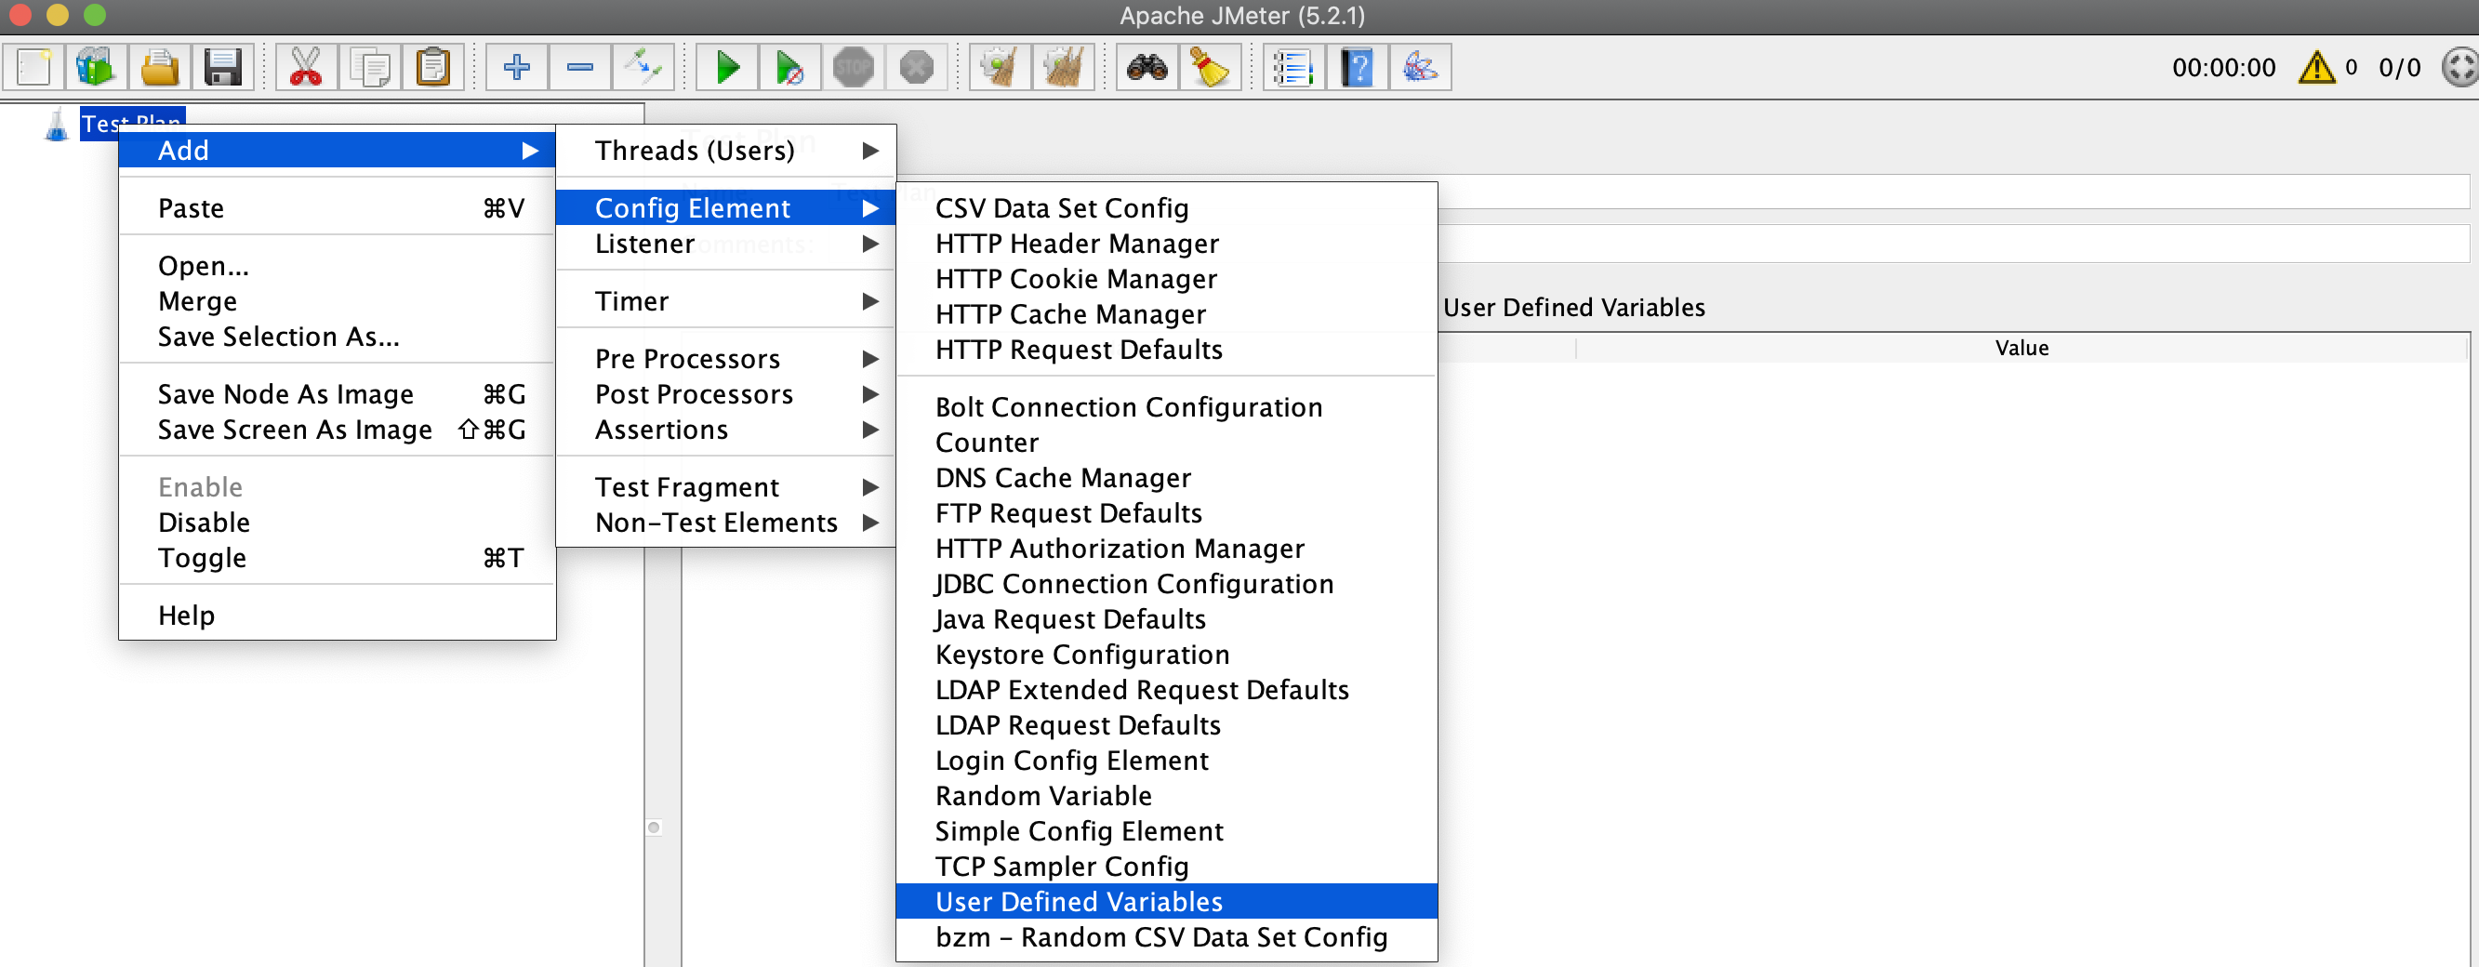
Task: Add JDBC Connection Configuration
Action: [1167, 584]
